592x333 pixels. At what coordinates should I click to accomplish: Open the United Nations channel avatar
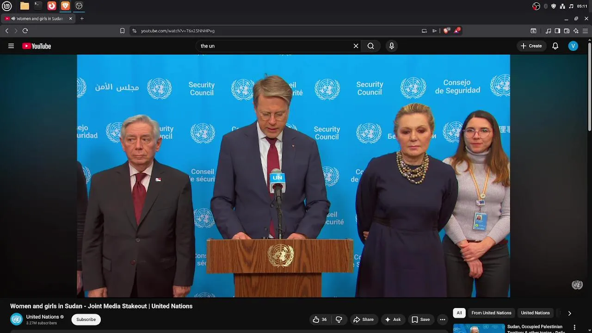[16, 319]
